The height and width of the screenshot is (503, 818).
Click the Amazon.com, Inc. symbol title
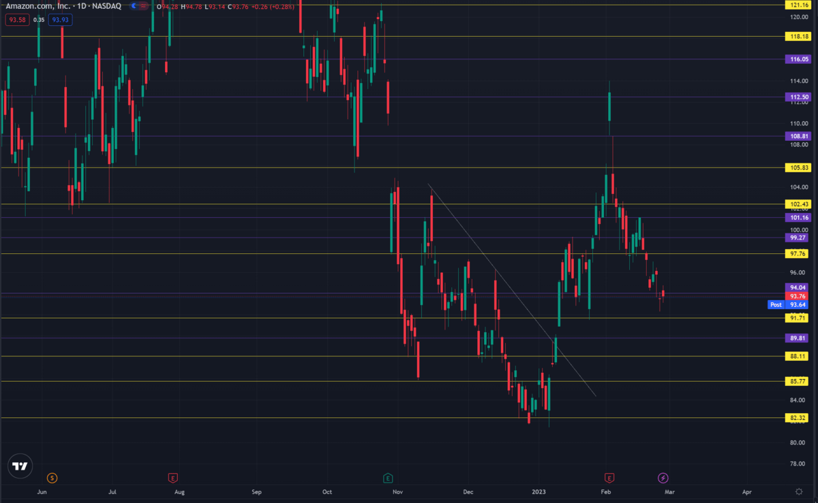(40, 6)
